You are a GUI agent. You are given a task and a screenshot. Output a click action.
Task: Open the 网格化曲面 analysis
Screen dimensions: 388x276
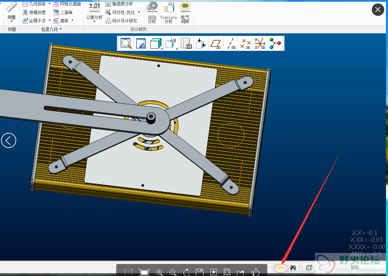pyautogui.click(x=67, y=4)
